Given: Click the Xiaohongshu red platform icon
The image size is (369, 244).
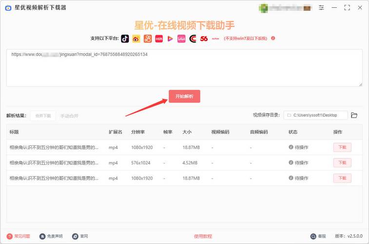Looking at the screenshot, I should pos(159,39).
